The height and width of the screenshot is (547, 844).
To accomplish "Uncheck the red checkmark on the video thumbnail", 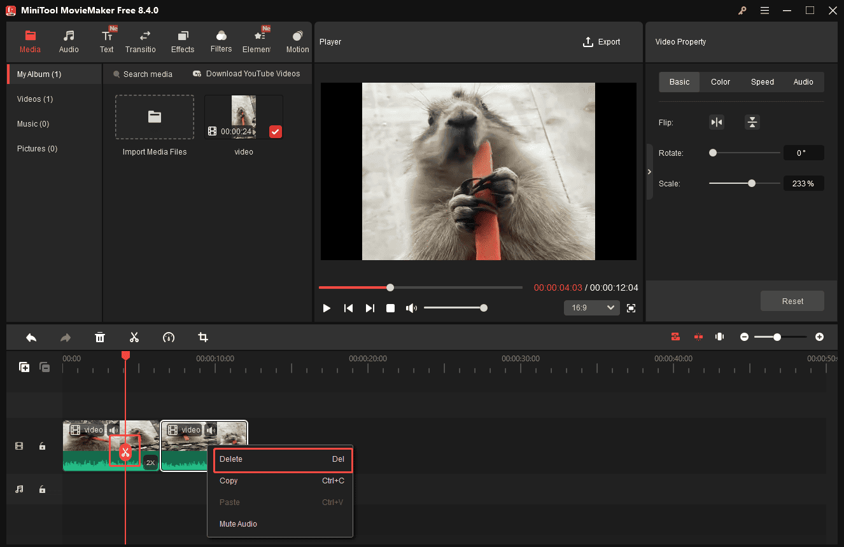I will 275,132.
